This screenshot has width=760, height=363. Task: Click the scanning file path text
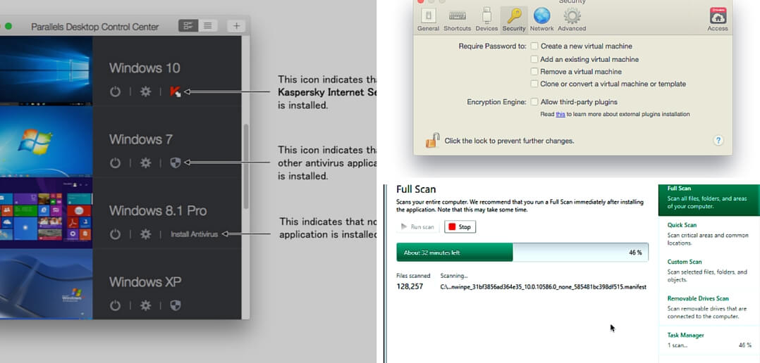pyautogui.click(x=543, y=286)
